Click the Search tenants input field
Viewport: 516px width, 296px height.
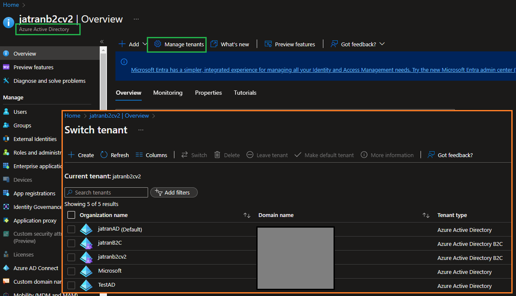(x=106, y=192)
